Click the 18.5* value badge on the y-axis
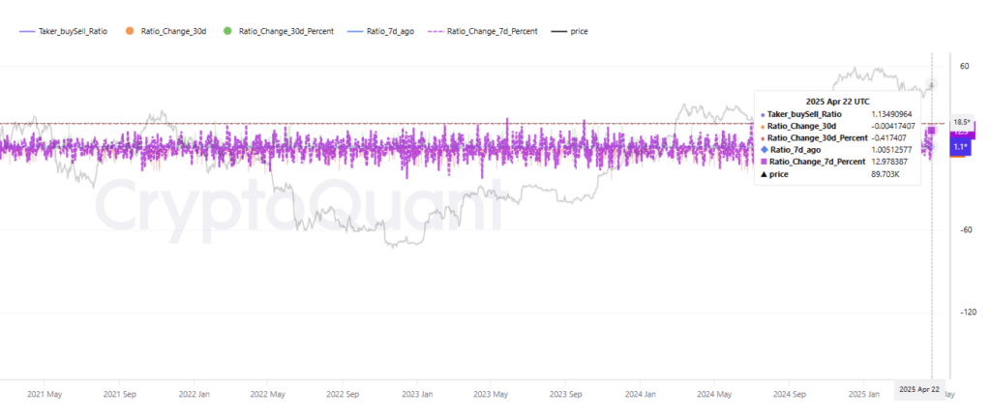The image size is (991, 420). click(962, 122)
